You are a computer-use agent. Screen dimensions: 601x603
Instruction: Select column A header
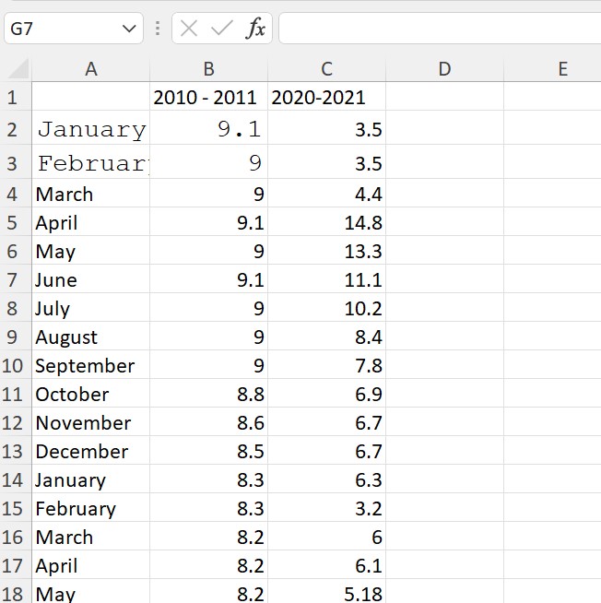coord(90,69)
